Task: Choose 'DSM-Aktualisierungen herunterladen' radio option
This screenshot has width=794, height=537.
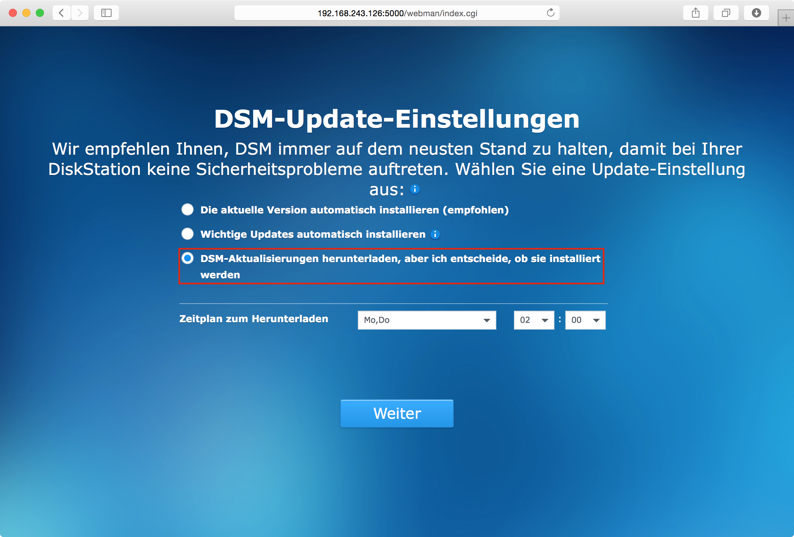Action: point(188,258)
